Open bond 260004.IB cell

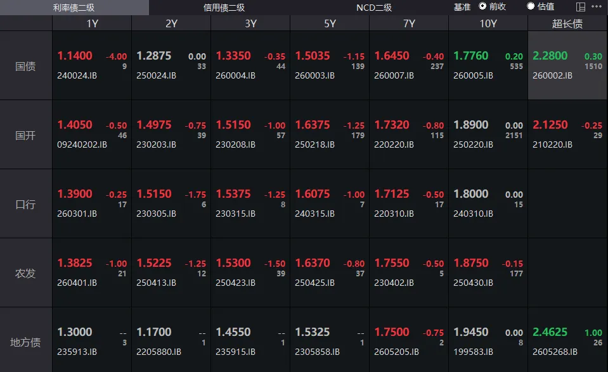coord(250,65)
